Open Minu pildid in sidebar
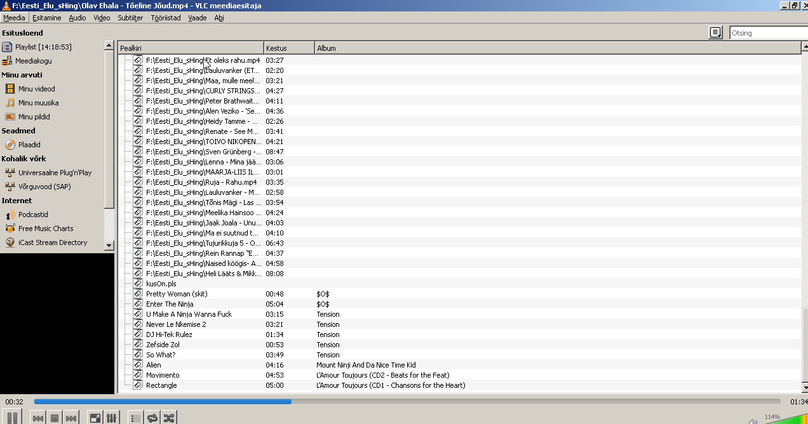This screenshot has height=424, width=808. [34, 117]
